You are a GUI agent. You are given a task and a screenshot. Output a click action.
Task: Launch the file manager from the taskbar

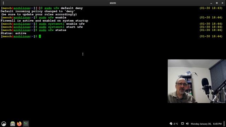(13, 124)
